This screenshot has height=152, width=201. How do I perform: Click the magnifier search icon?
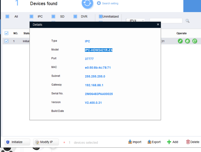tap(188, 21)
